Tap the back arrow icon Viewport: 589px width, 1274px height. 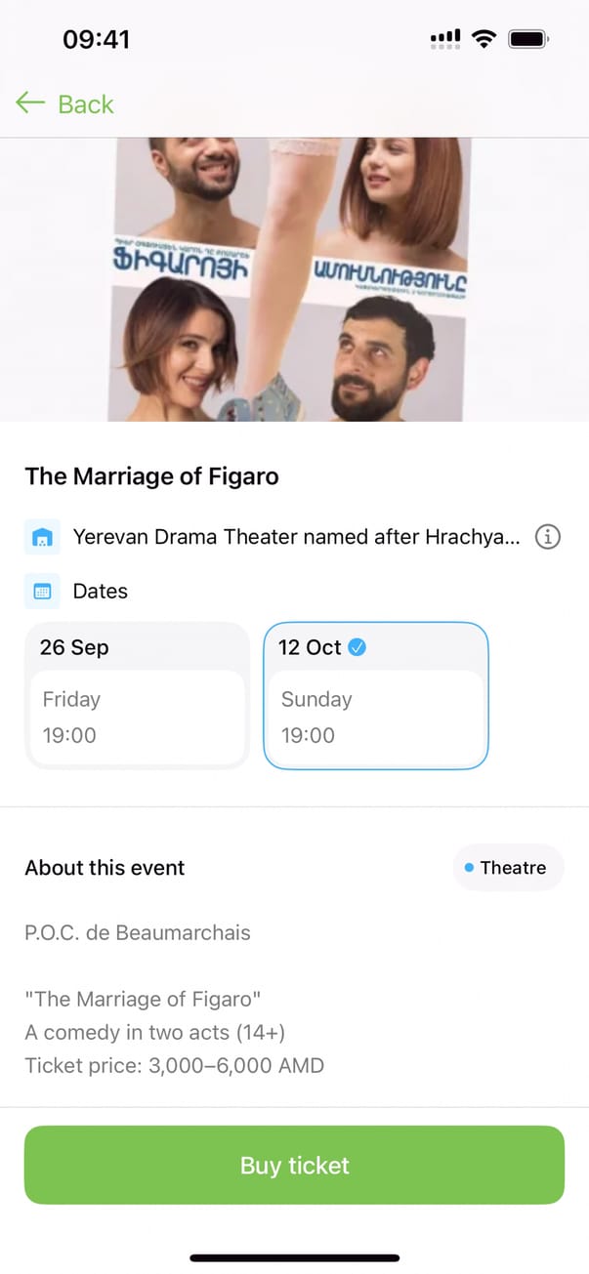click(30, 103)
